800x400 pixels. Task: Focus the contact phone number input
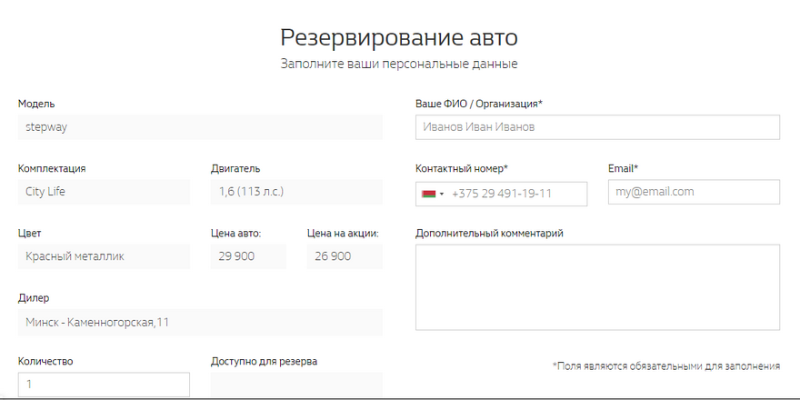(x=516, y=194)
